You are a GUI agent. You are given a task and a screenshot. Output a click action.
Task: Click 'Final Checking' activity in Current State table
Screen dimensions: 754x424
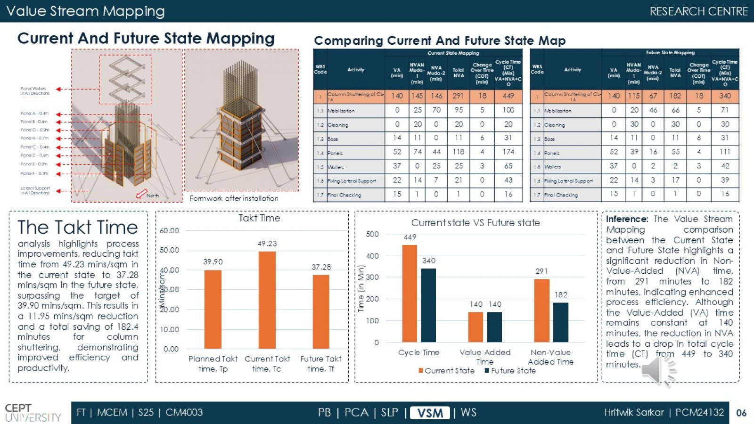344,195
